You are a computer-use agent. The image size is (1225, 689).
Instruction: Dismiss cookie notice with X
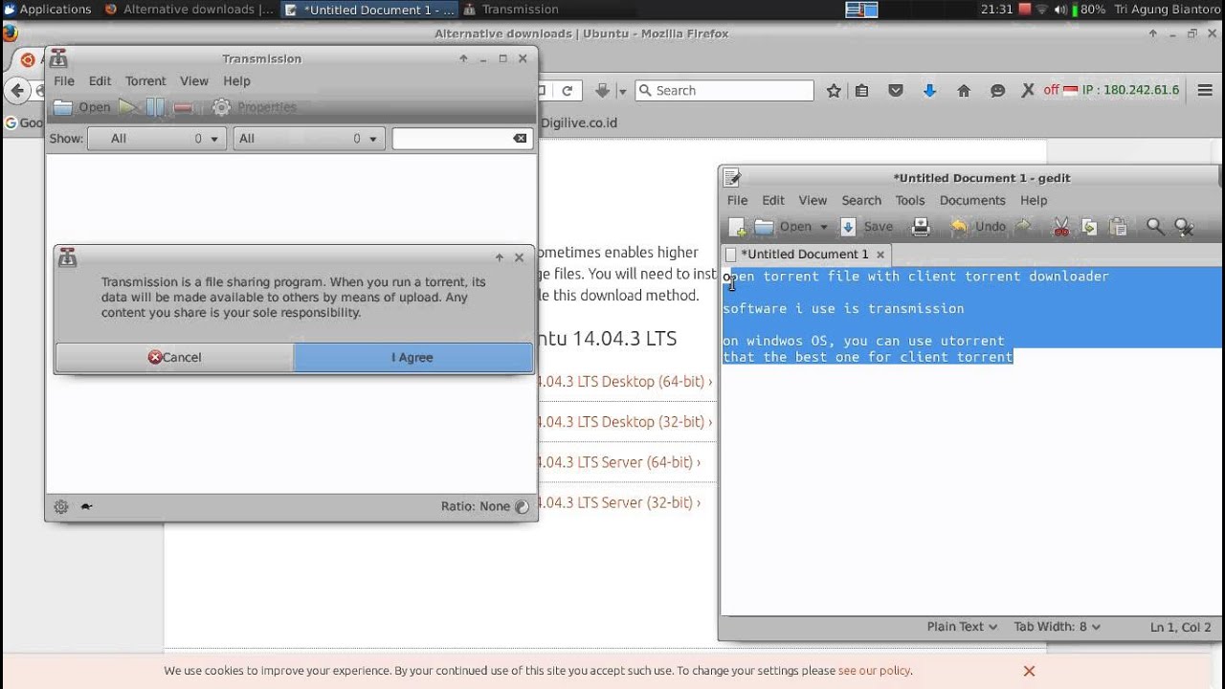1029,671
